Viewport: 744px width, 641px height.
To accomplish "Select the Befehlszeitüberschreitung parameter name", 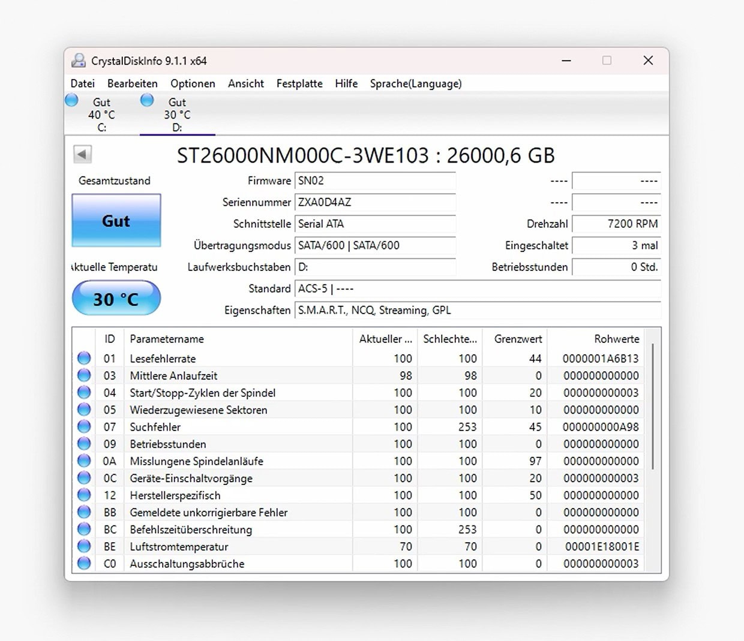I will tap(191, 529).
